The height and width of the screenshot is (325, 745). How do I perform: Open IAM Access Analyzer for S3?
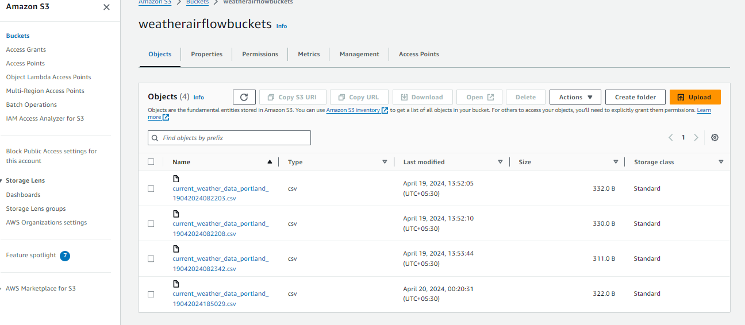pyautogui.click(x=45, y=118)
